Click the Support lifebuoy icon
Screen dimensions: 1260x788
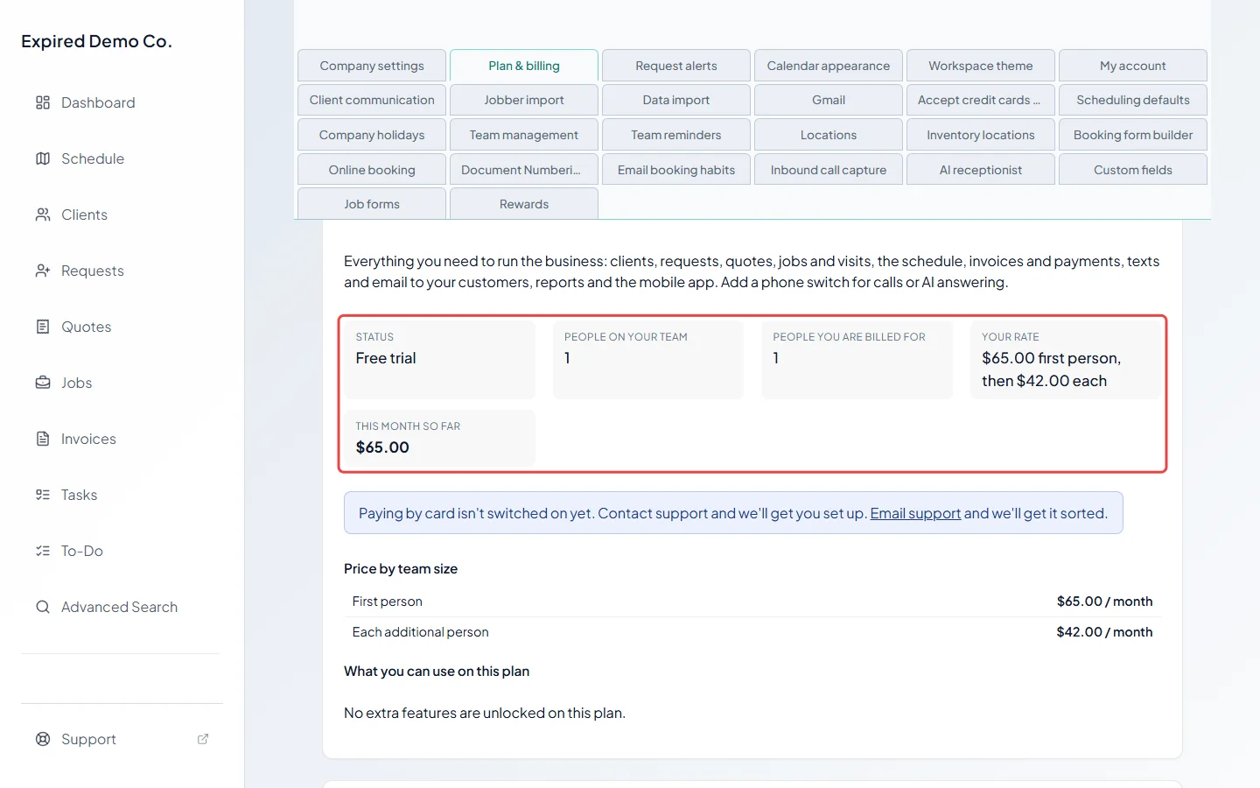click(x=43, y=739)
